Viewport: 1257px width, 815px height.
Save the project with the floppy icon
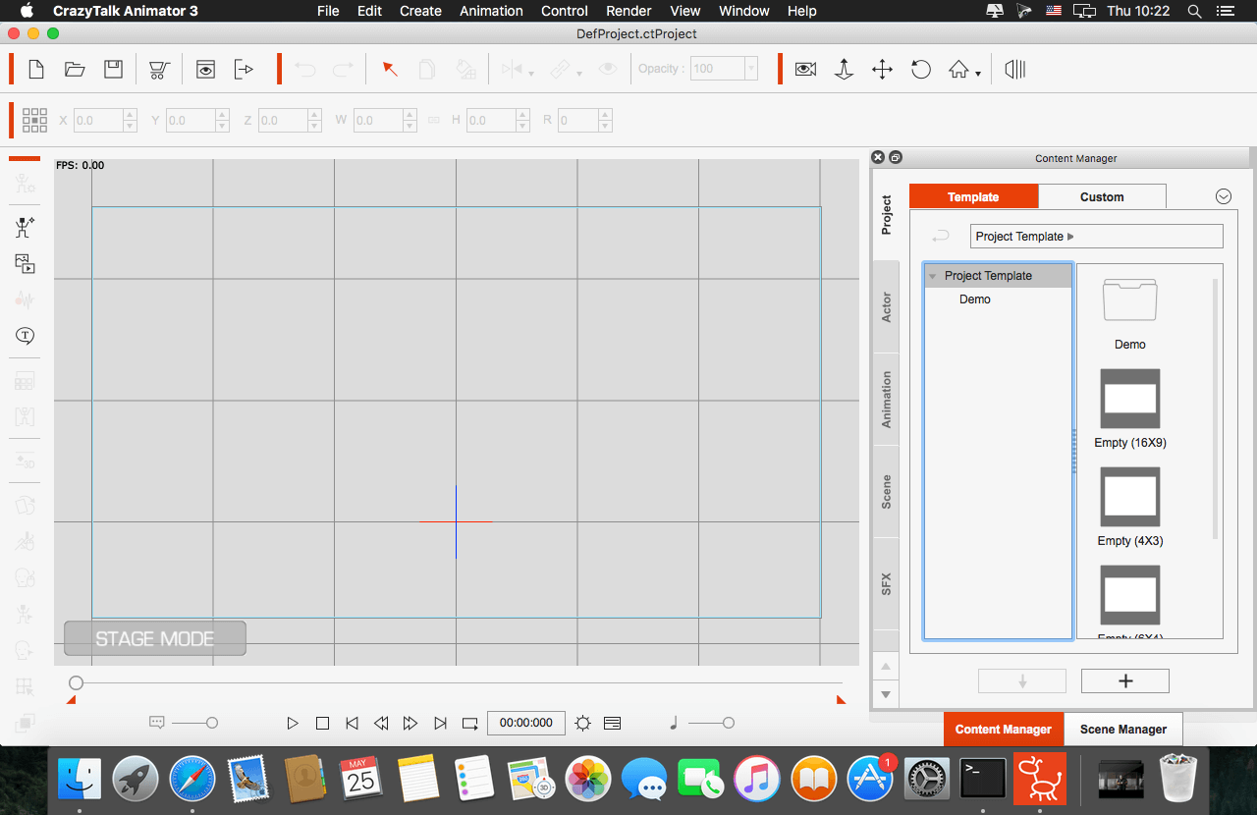(x=114, y=69)
